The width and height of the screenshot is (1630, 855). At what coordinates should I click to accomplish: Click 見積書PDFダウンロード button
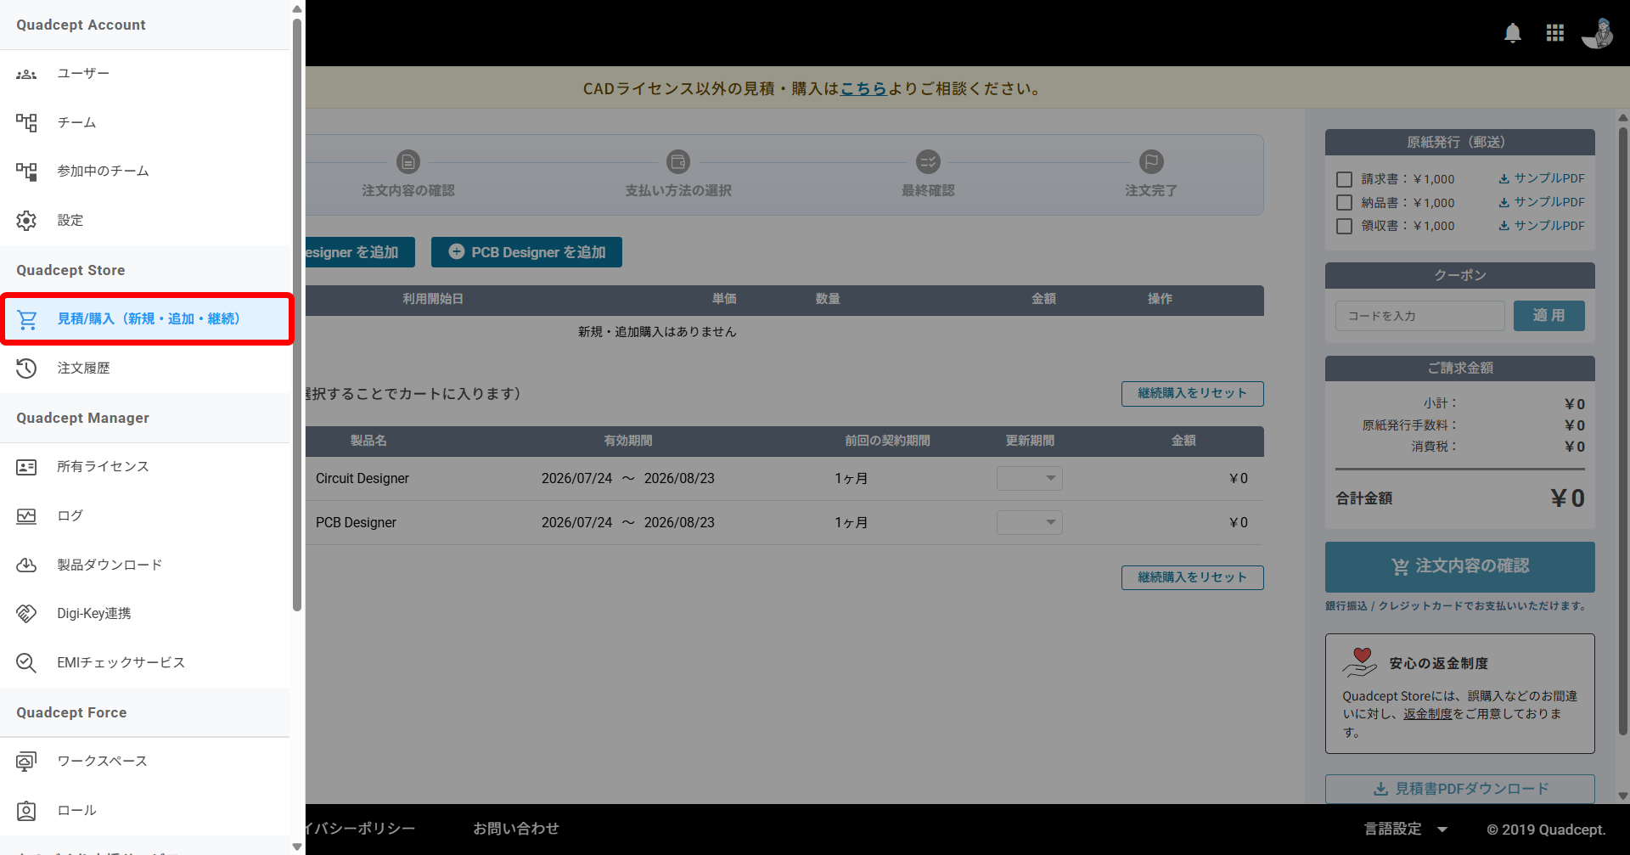1459,789
